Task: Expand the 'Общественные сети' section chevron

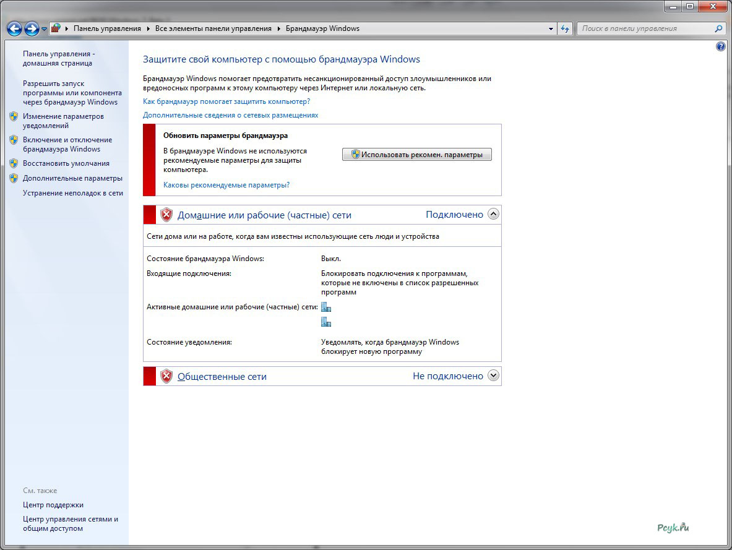Action: [x=493, y=376]
